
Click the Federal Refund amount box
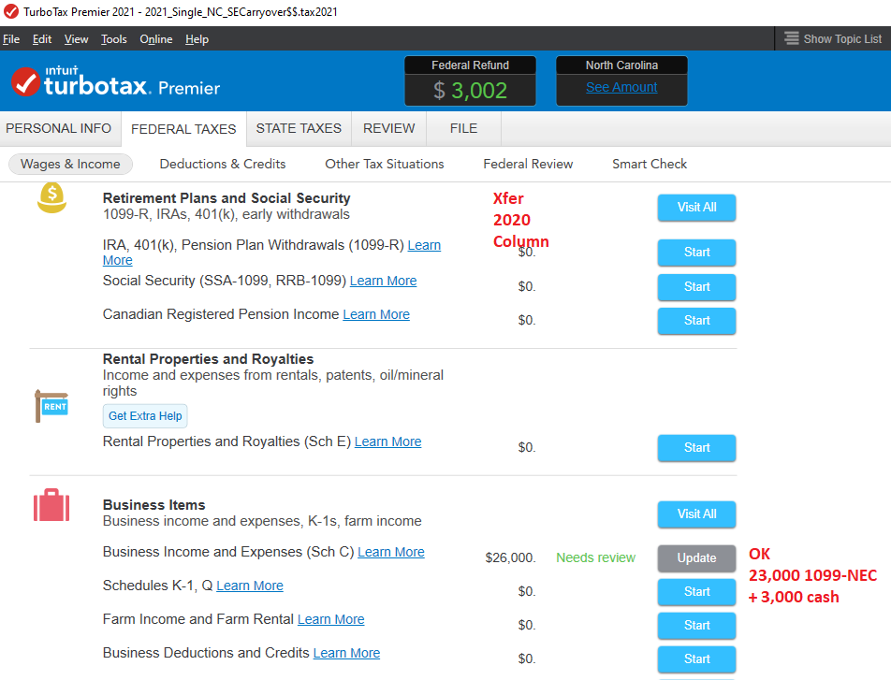[x=470, y=80]
